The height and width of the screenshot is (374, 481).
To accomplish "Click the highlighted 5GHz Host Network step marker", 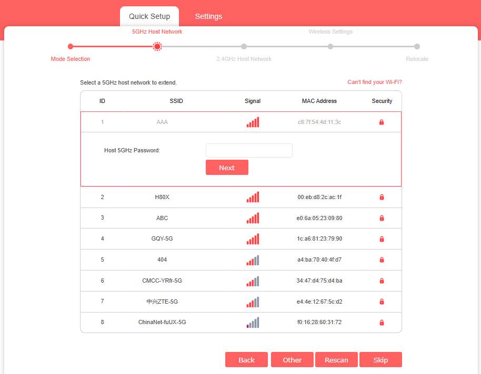I will tap(157, 46).
